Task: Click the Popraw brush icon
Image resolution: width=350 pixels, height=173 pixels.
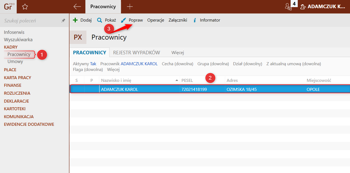Action: [124, 20]
